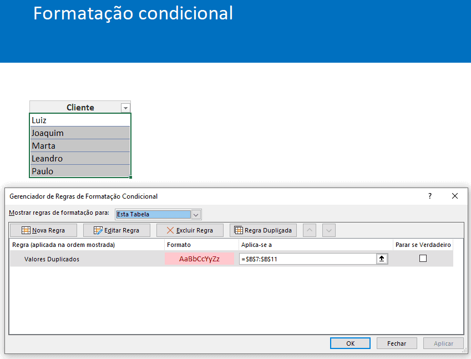
Task: Select the cell containing Luiz
Action: 80,120
